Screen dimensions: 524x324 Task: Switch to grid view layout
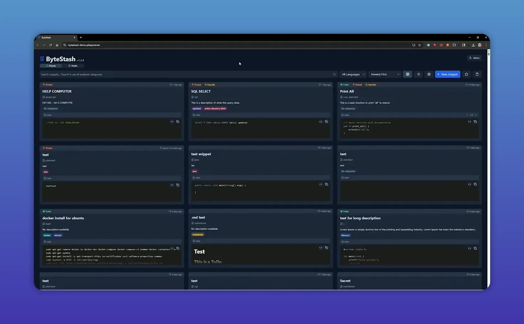pos(407,74)
